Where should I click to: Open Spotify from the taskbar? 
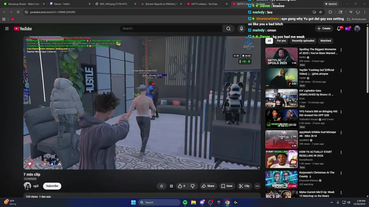185,202
